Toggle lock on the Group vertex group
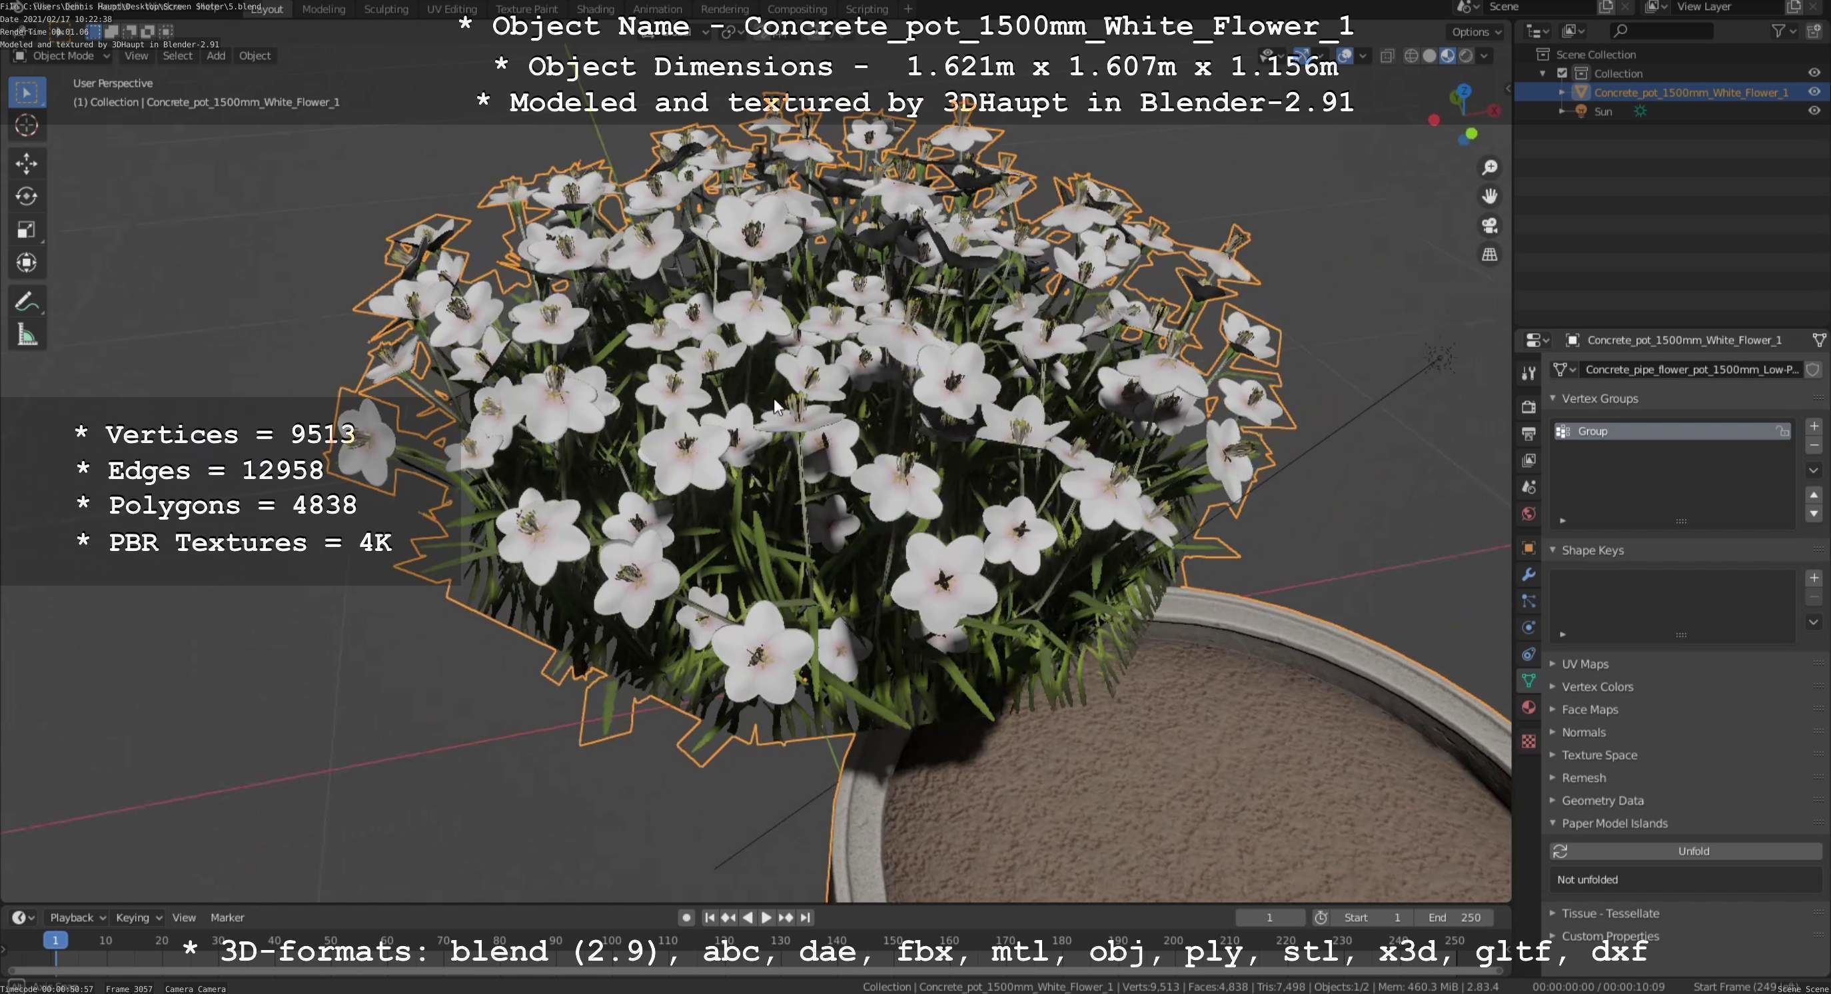This screenshot has width=1831, height=994. (x=1782, y=431)
